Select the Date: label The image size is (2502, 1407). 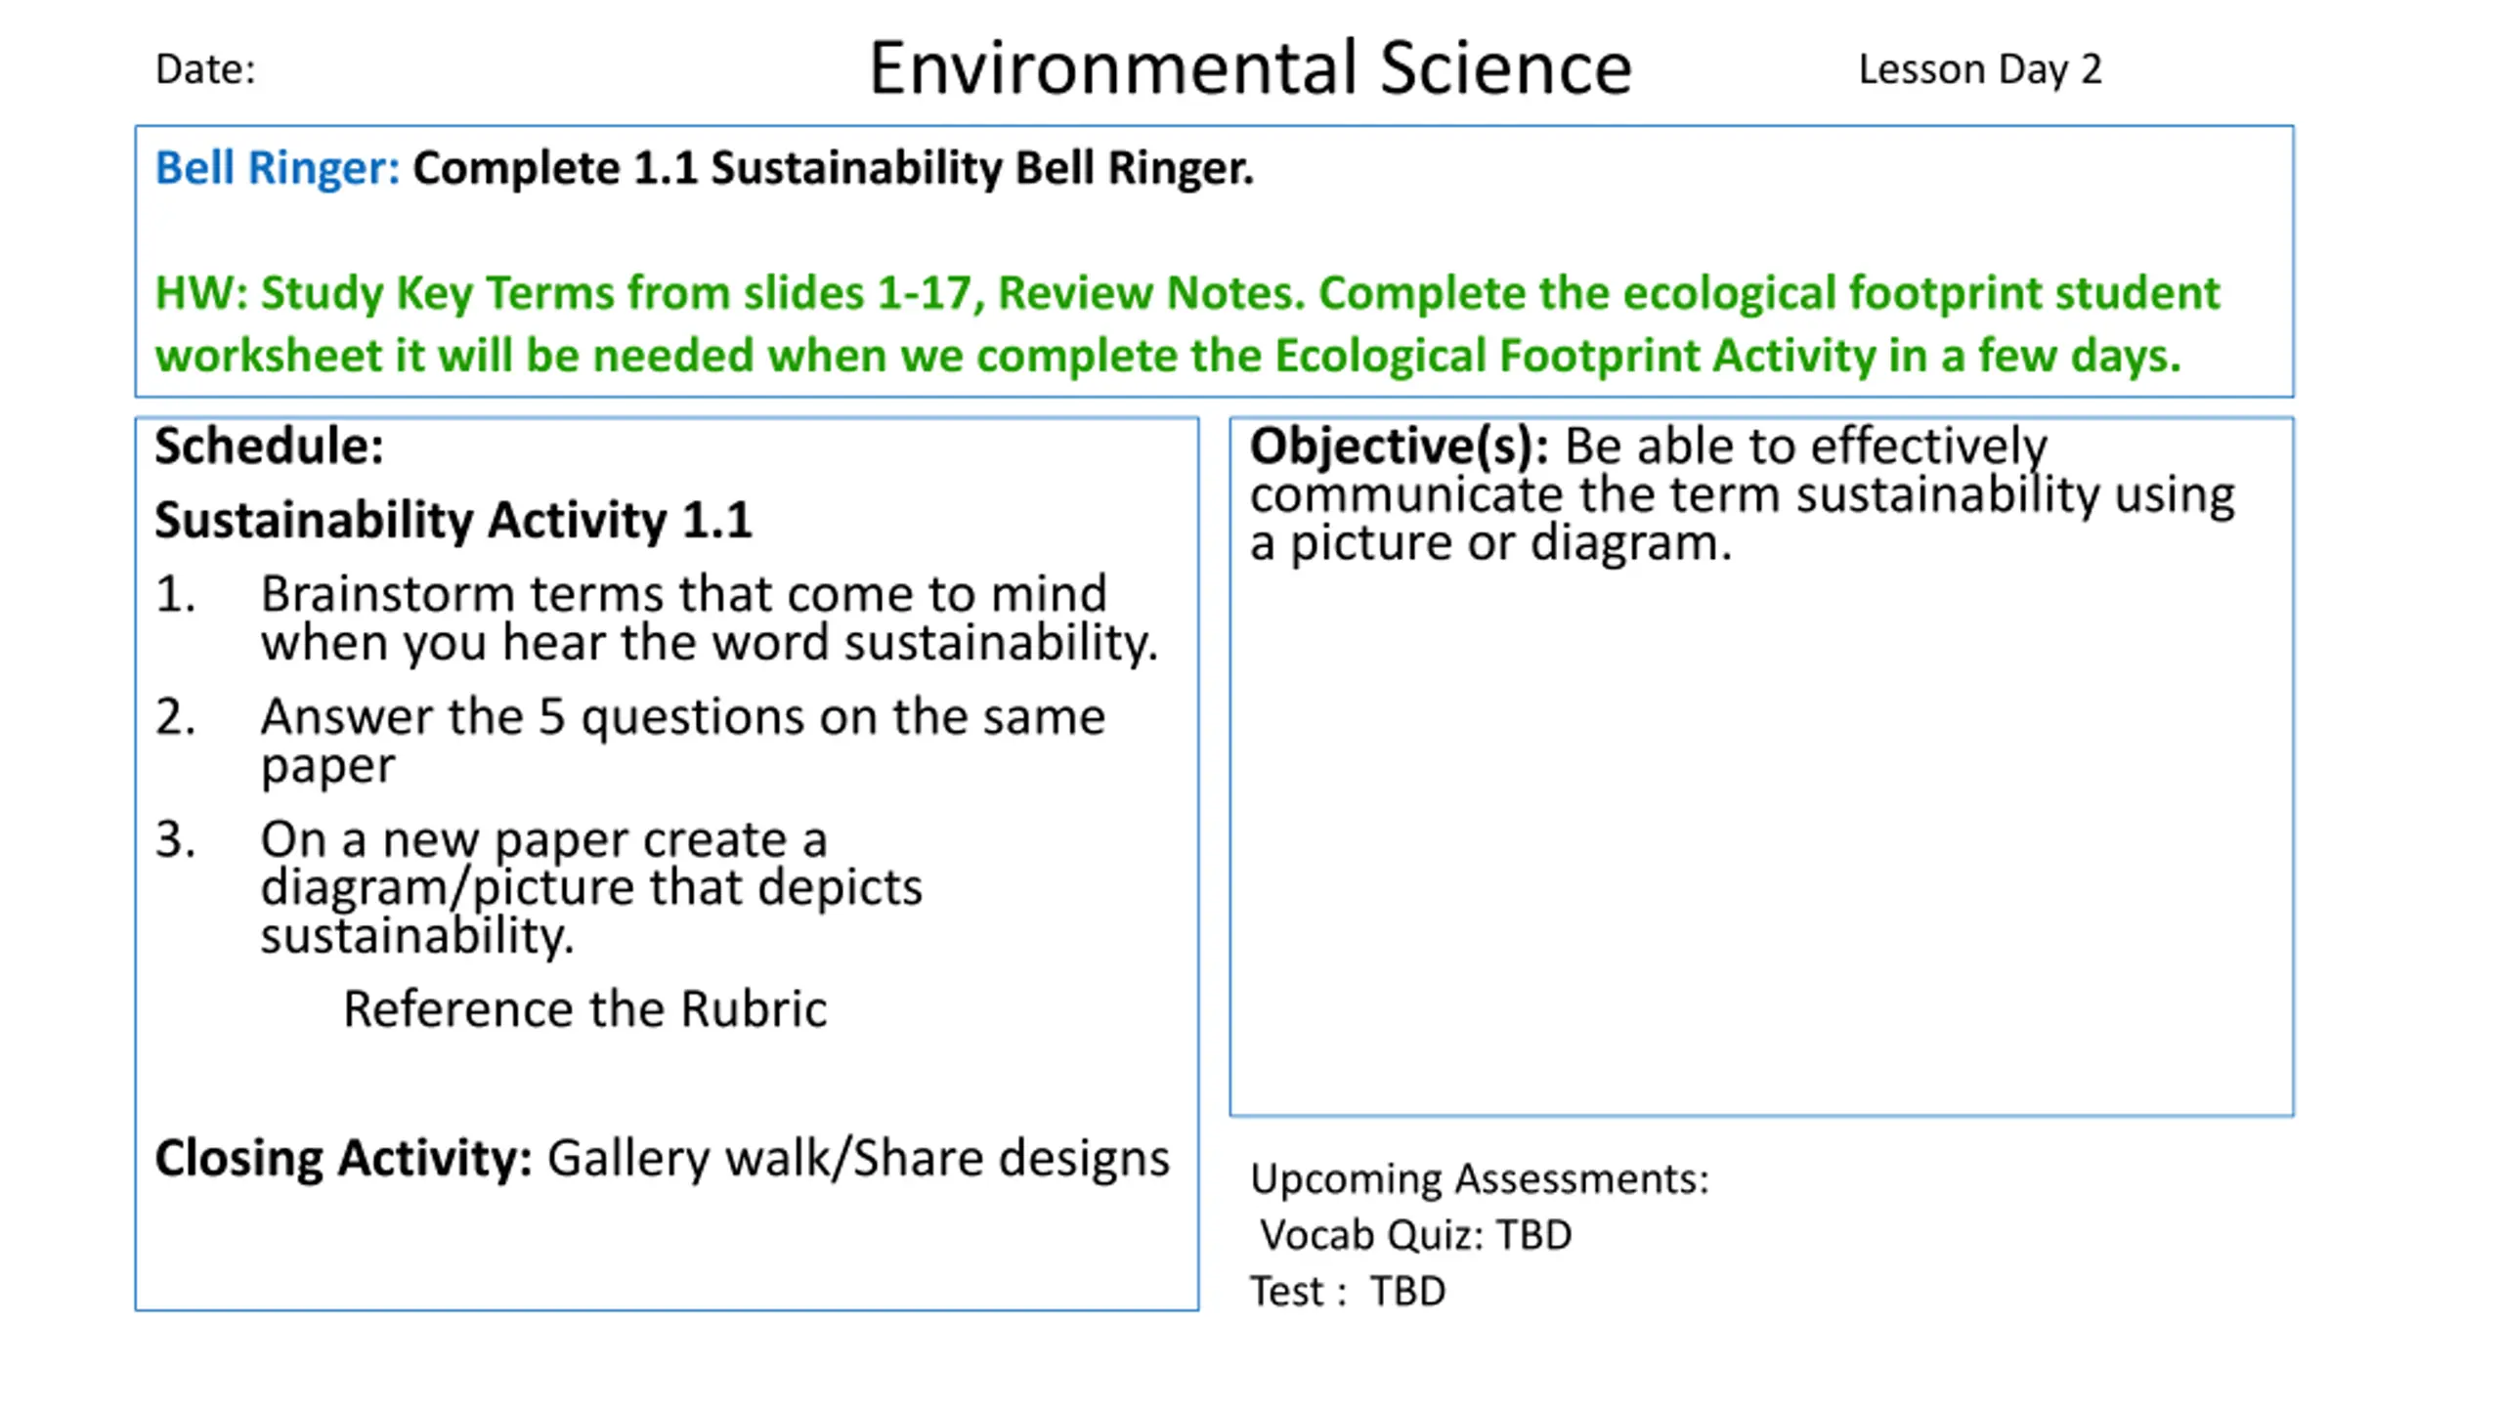[205, 69]
